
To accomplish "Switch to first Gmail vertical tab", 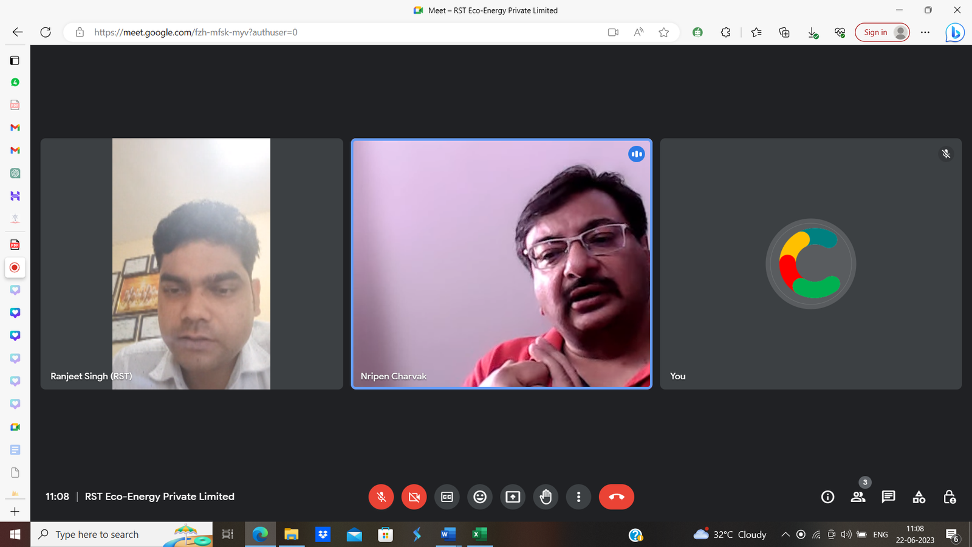I will 15,128.
